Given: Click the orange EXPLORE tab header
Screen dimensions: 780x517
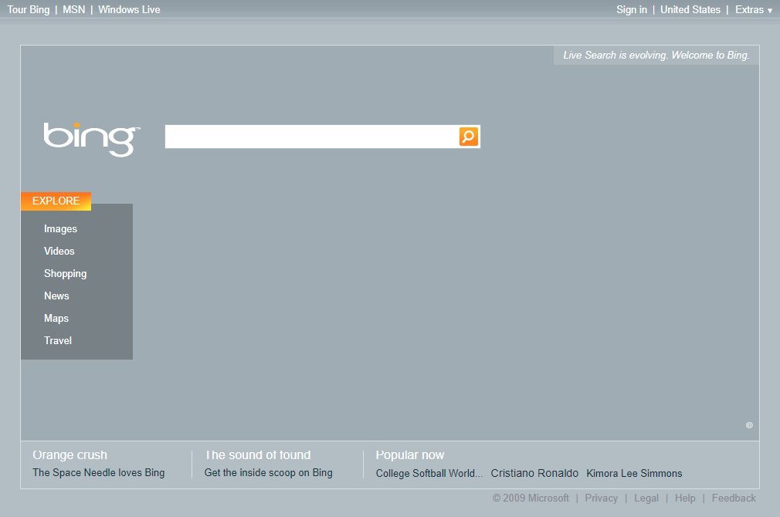Looking at the screenshot, I should click(x=56, y=201).
